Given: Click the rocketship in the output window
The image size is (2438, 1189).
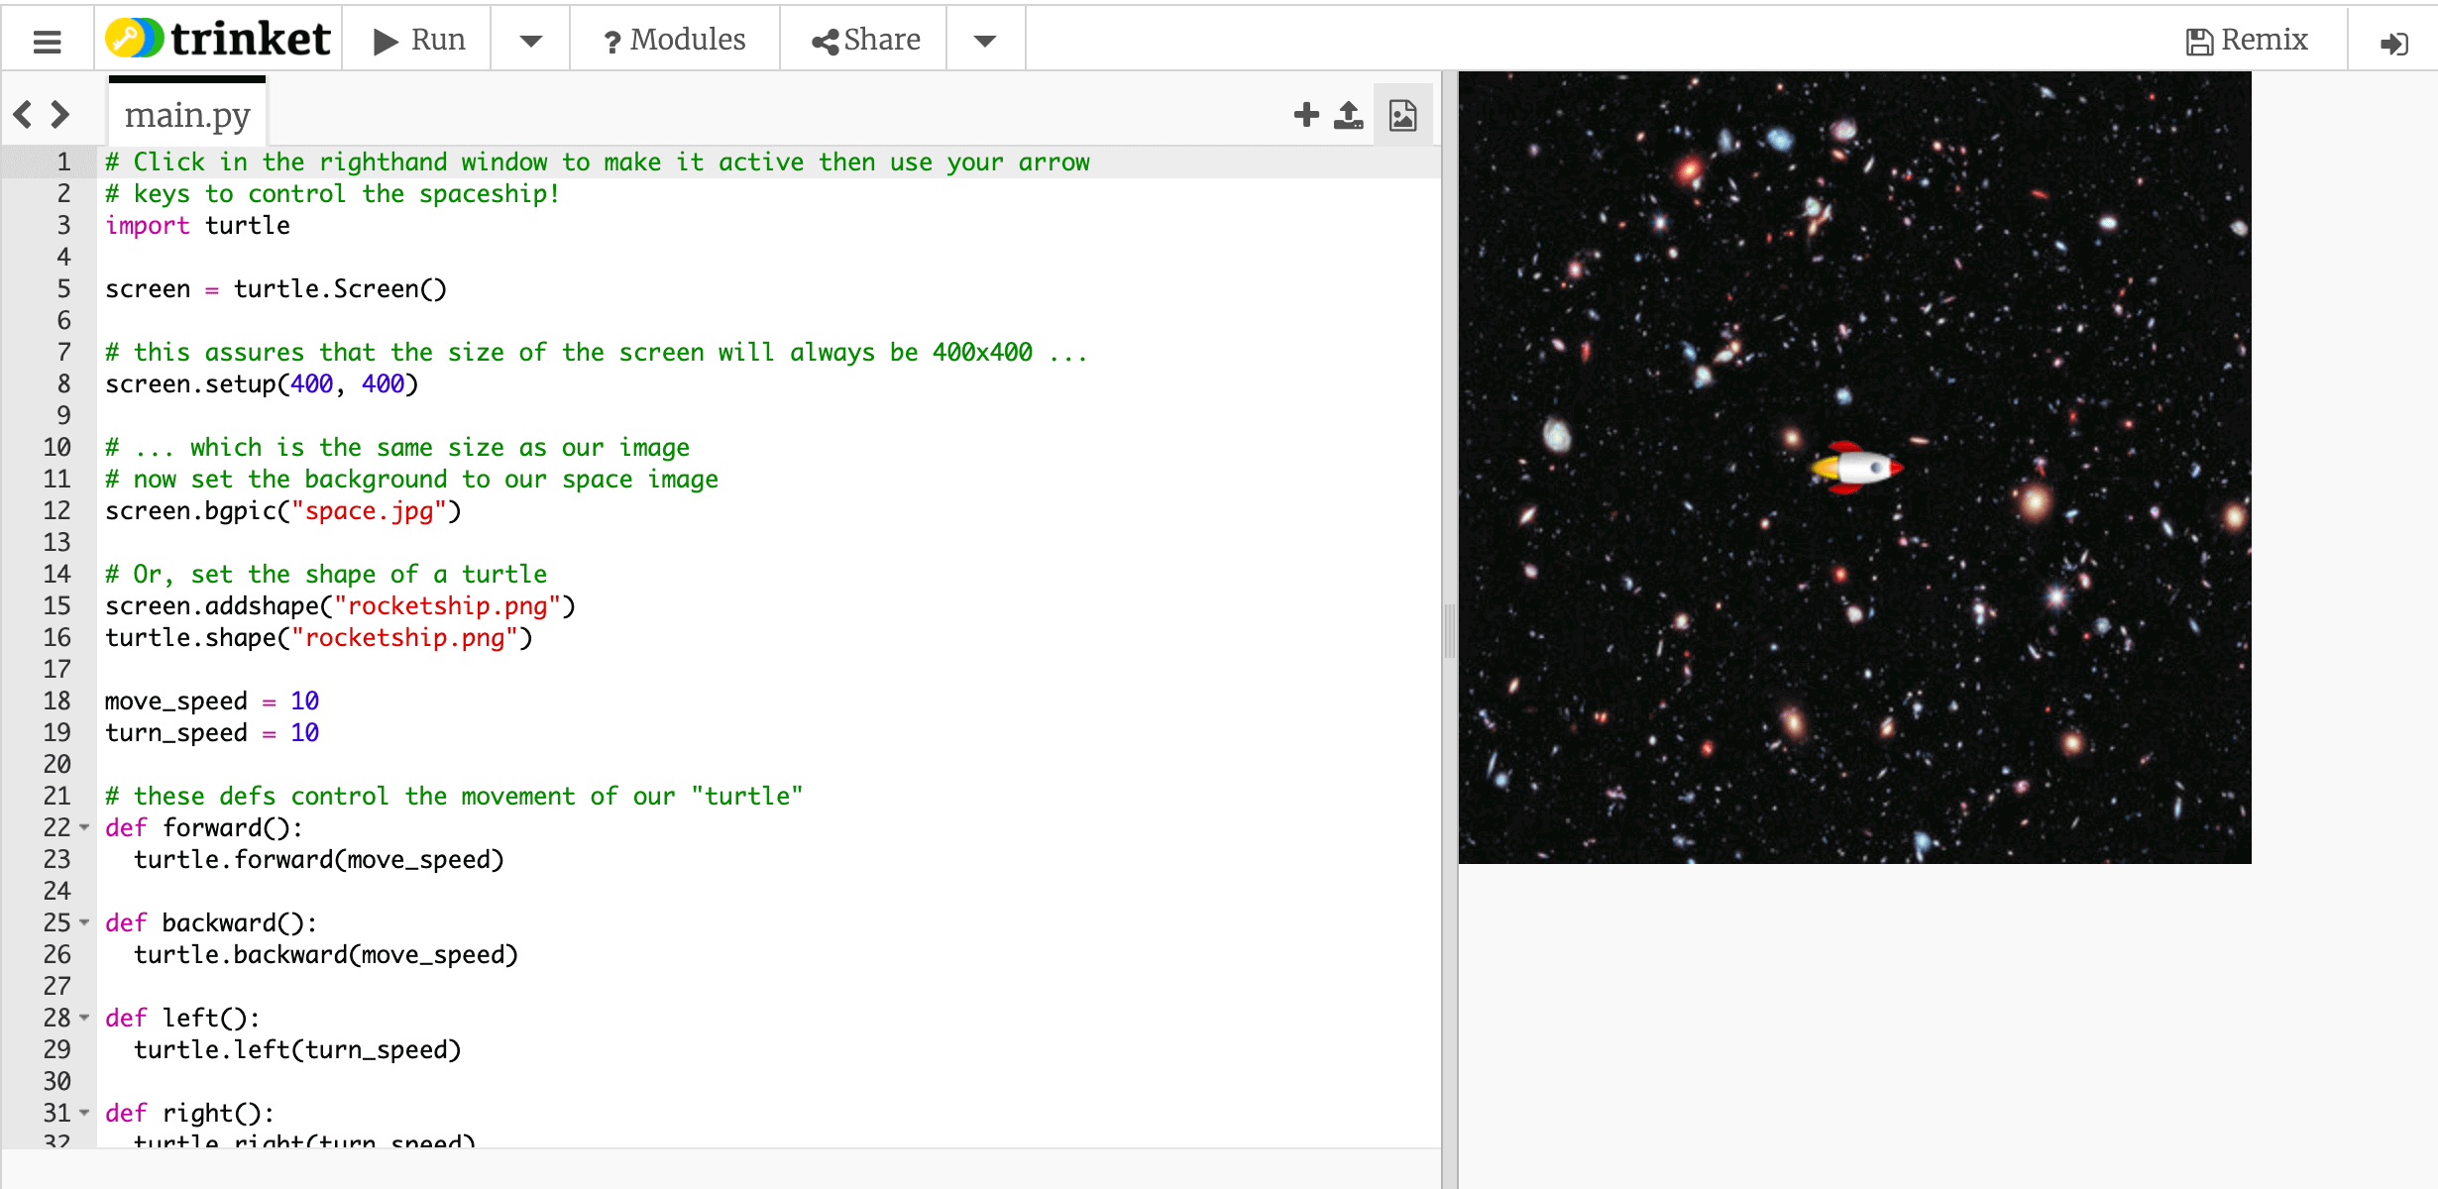Looking at the screenshot, I should coord(1856,468).
